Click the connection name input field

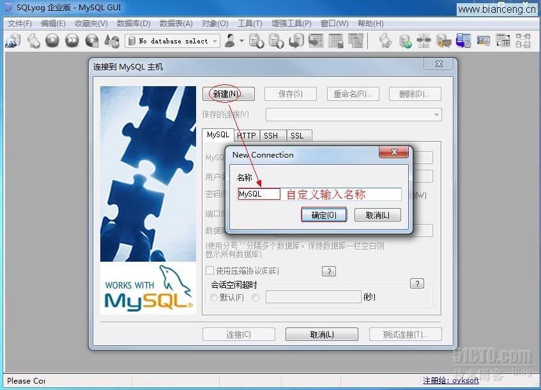point(319,194)
